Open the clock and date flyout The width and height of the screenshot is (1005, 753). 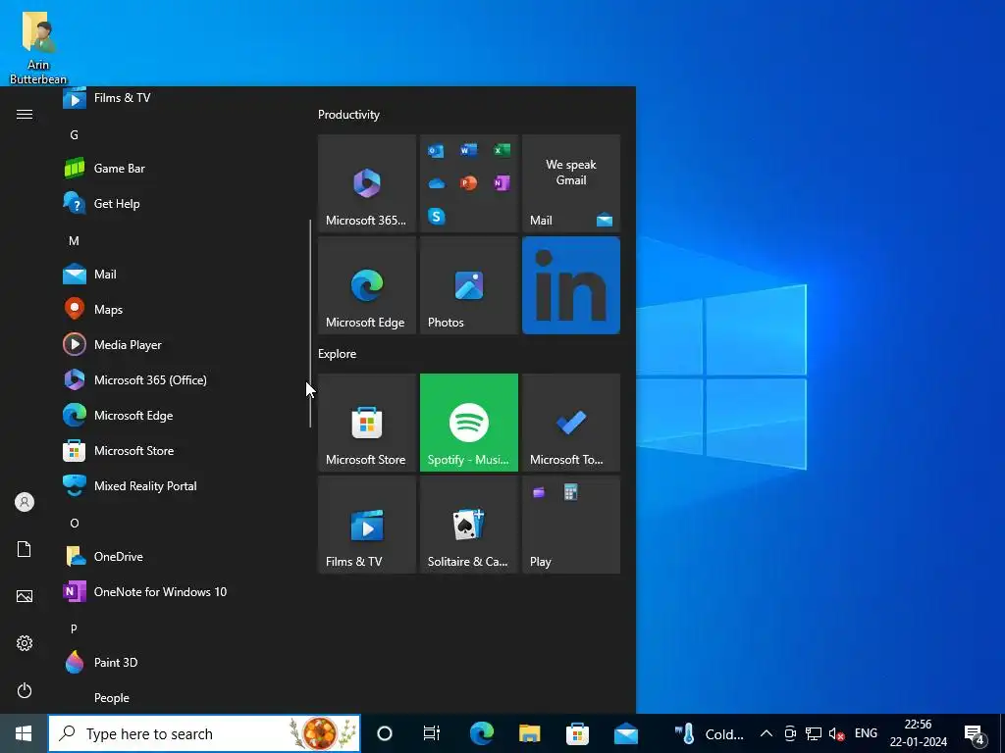pos(918,733)
